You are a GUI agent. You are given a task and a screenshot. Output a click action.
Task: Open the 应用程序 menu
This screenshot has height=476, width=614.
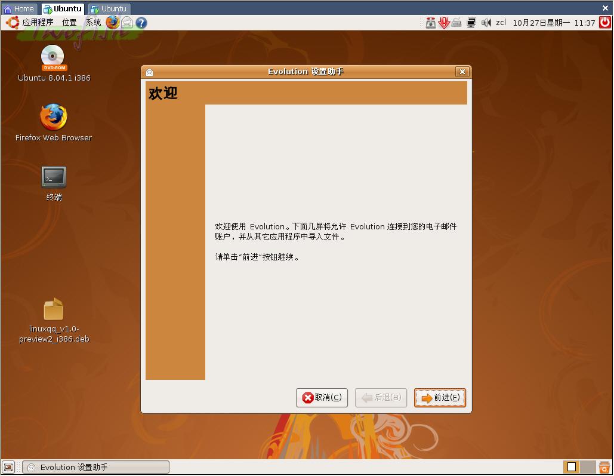(x=38, y=22)
